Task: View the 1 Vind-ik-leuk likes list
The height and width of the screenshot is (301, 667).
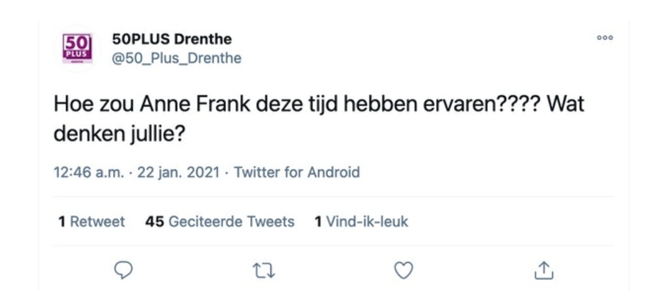Action: point(361,221)
